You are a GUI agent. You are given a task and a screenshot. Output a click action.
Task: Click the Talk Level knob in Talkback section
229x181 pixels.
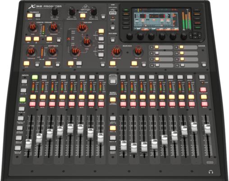tap(55, 11)
